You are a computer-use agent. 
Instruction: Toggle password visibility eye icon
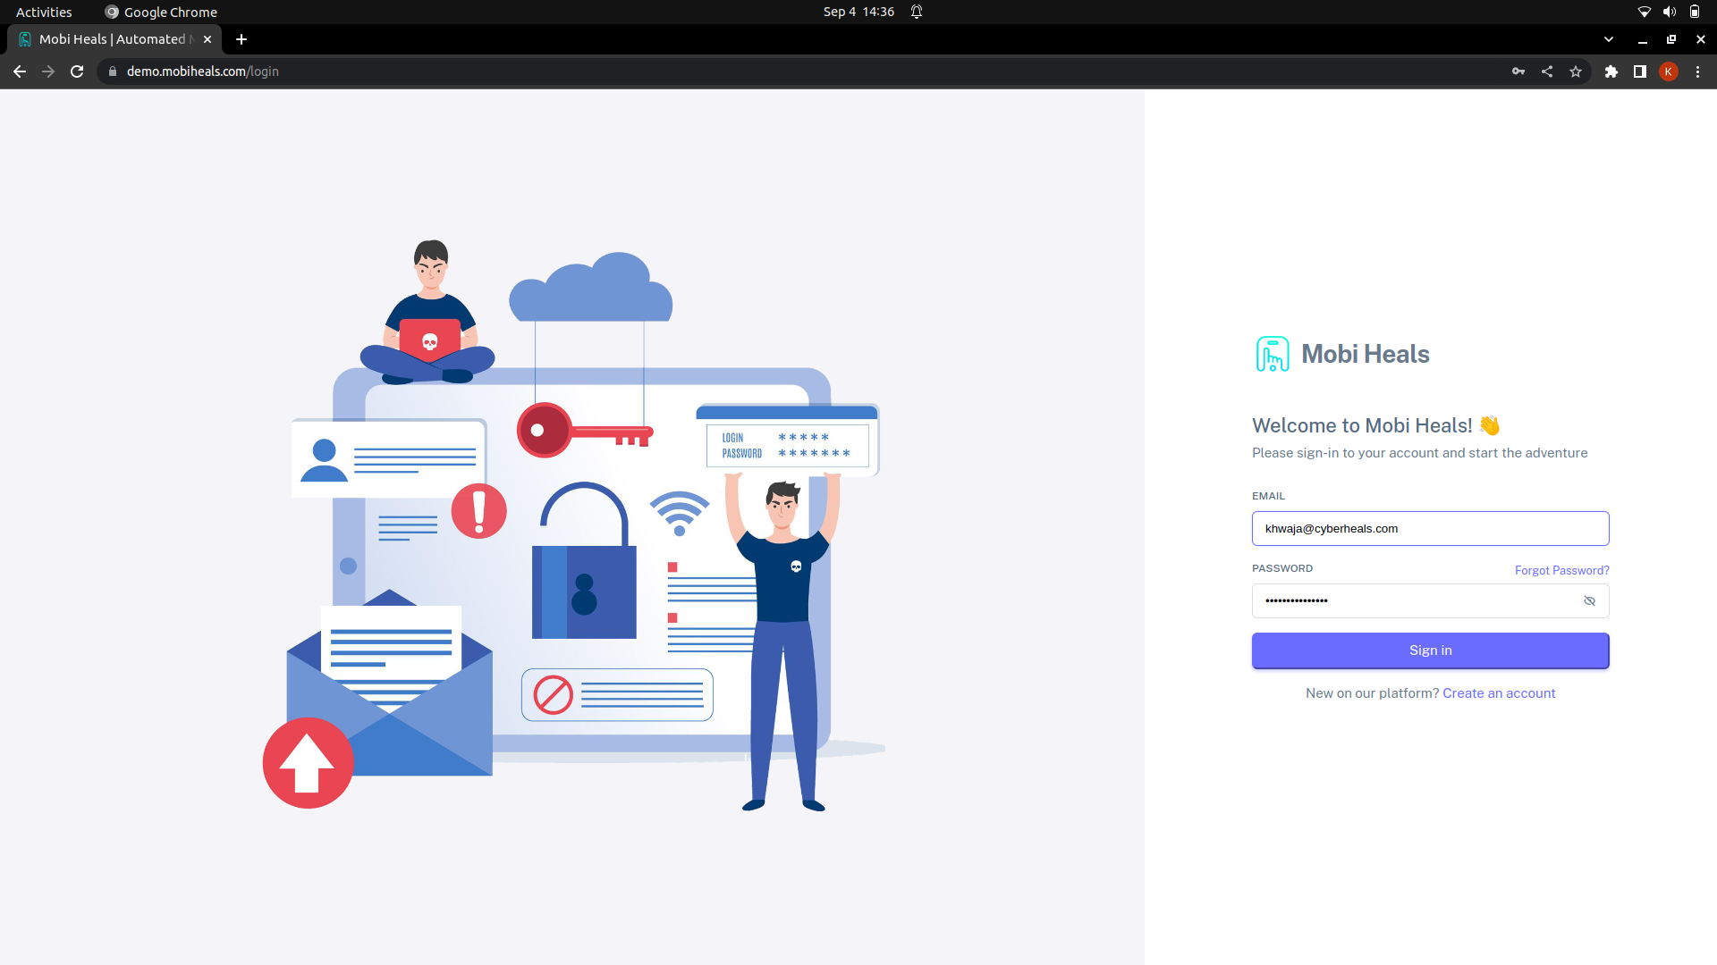click(1589, 601)
